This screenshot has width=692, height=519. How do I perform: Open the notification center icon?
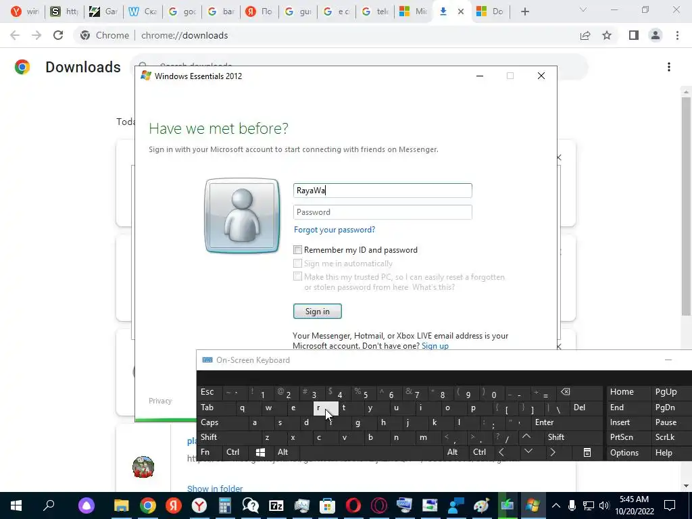tap(670, 505)
